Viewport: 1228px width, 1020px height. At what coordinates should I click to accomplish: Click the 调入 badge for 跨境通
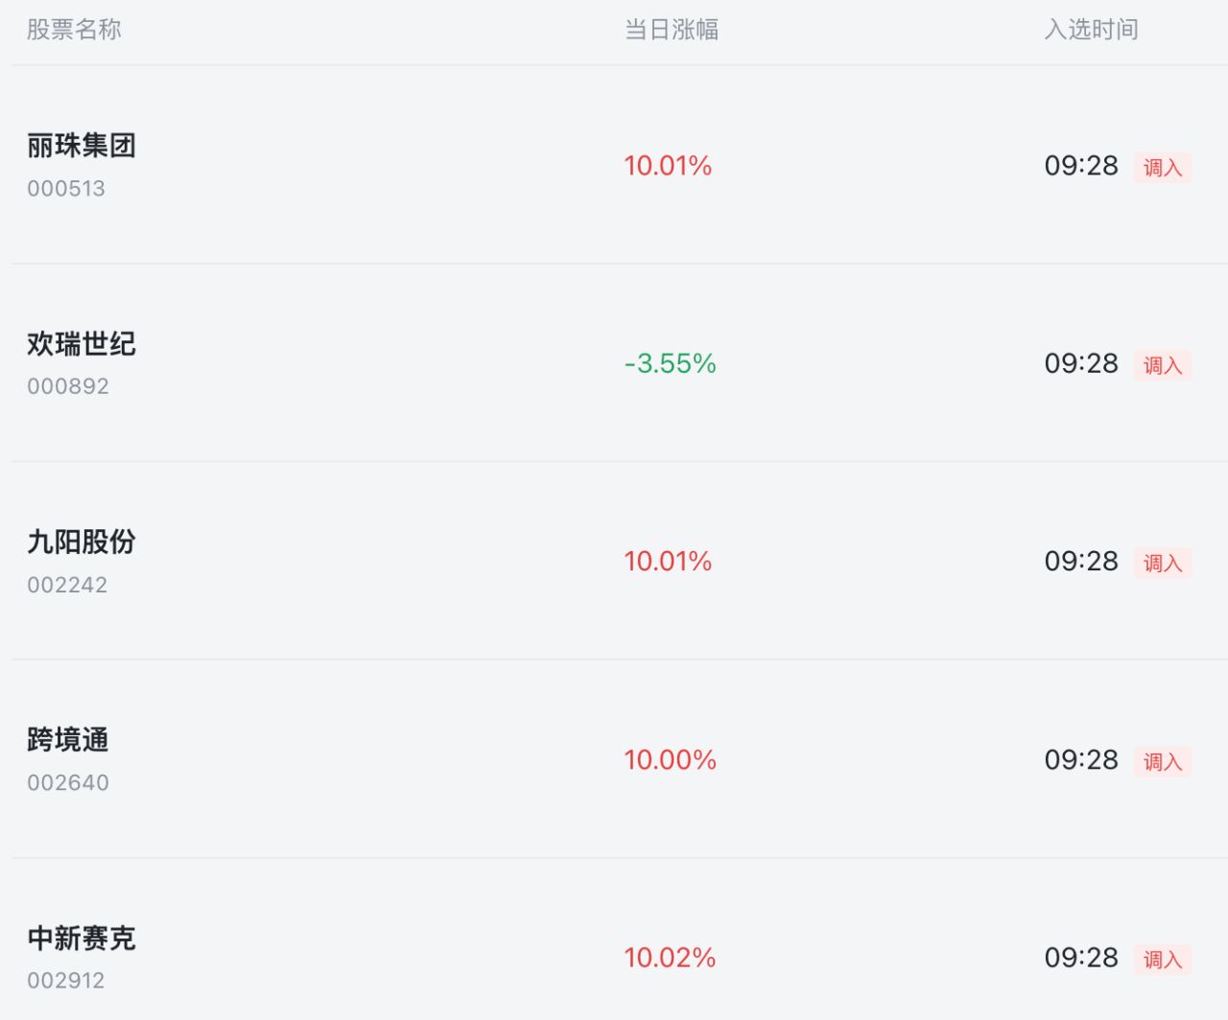click(x=1162, y=761)
